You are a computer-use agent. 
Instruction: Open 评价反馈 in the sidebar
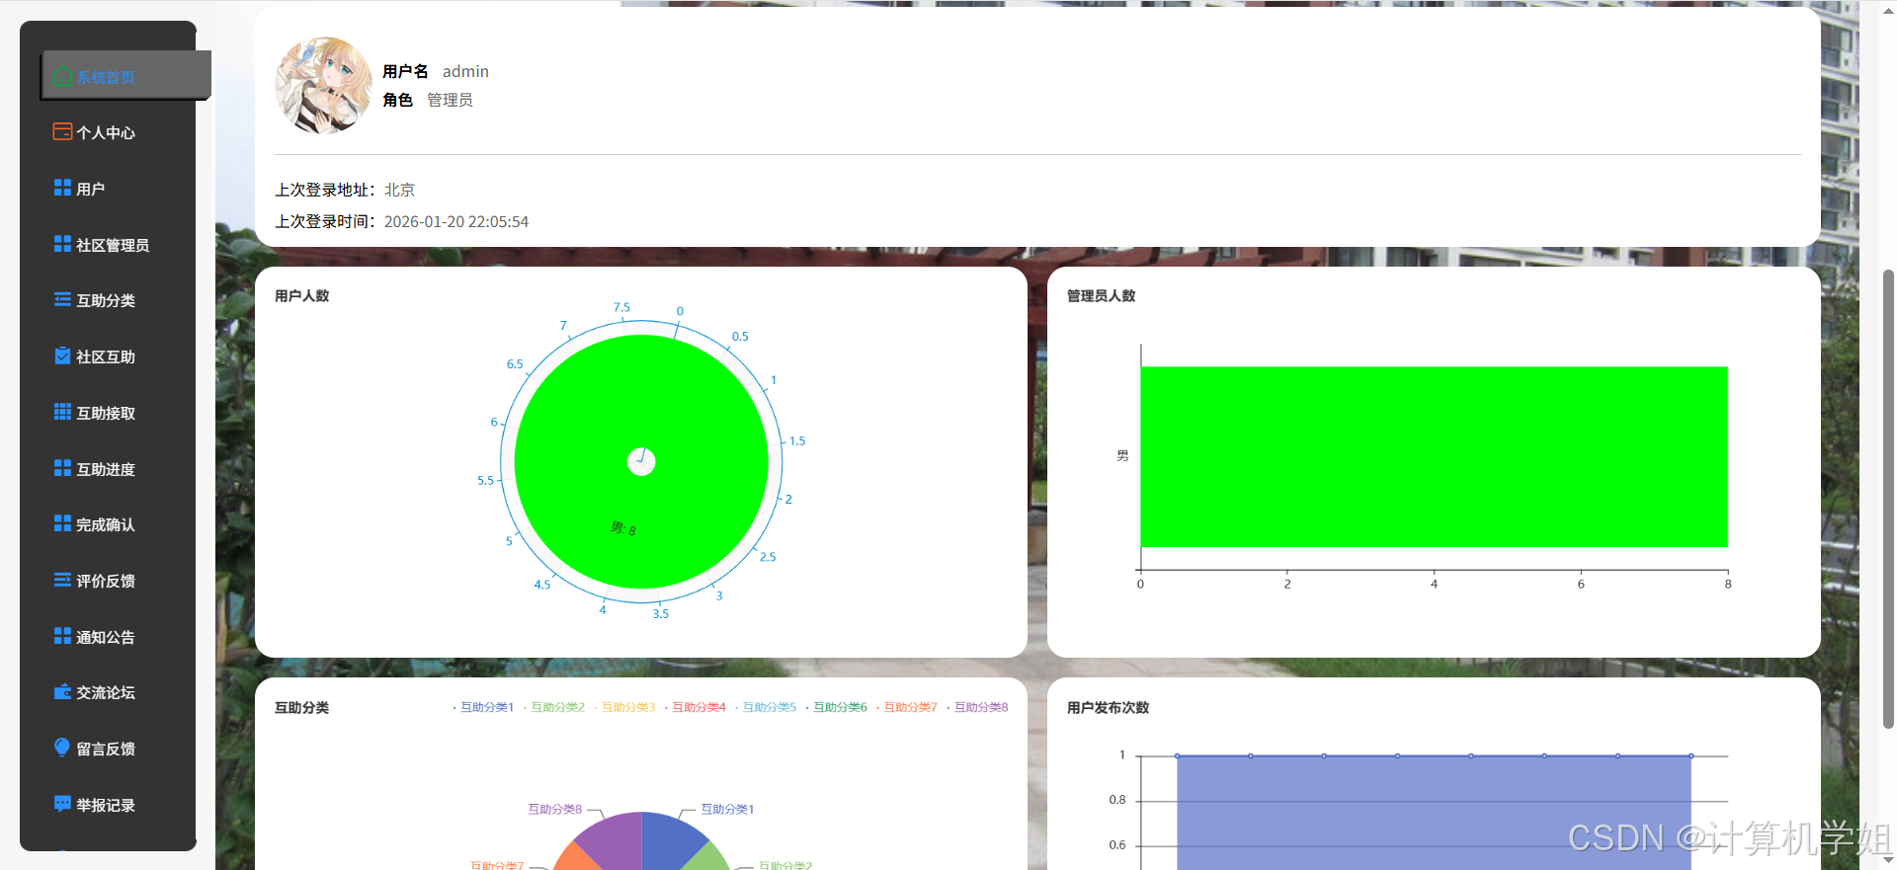click(108, 581)
